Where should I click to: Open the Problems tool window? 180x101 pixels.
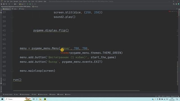(x=53, y=95)
